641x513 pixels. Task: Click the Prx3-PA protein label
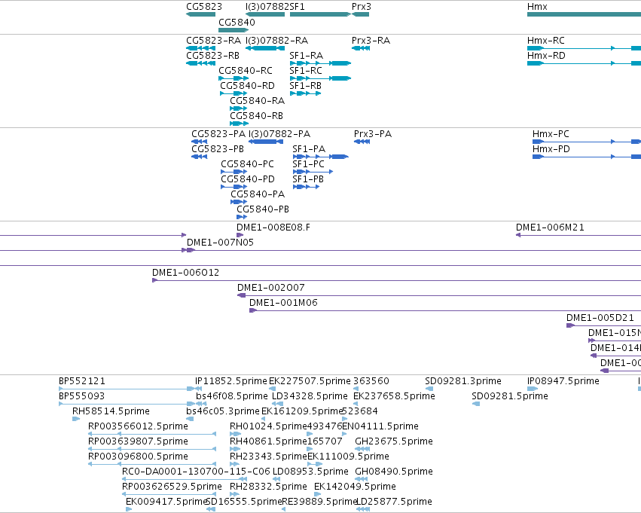coord(373,134)
